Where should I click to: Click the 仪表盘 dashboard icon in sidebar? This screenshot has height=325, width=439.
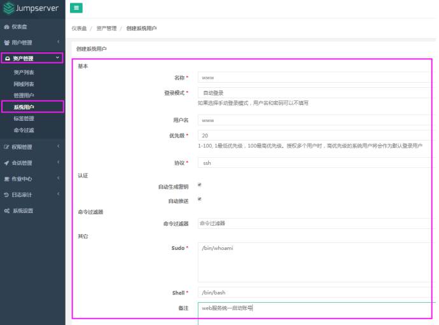click(6, 27)
